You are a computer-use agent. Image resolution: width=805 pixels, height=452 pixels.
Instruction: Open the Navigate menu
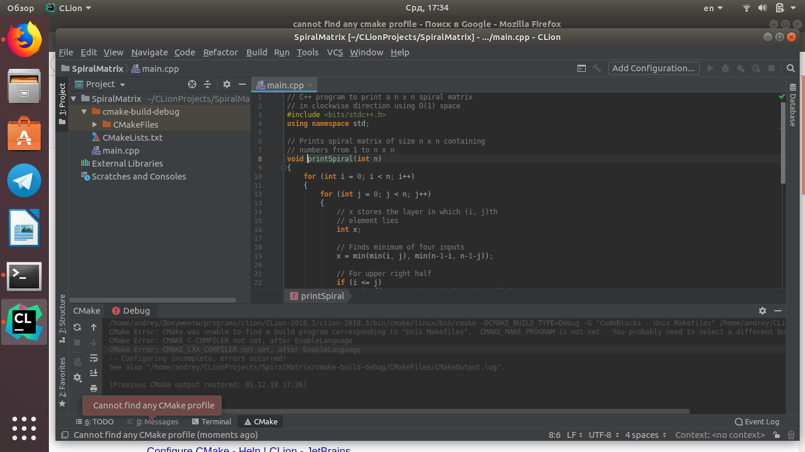(150, 52)
